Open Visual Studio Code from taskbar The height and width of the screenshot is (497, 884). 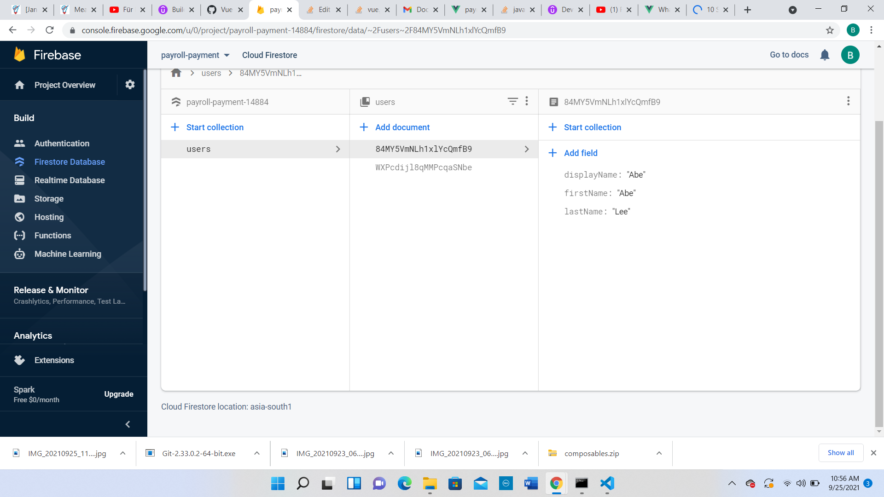607,483
